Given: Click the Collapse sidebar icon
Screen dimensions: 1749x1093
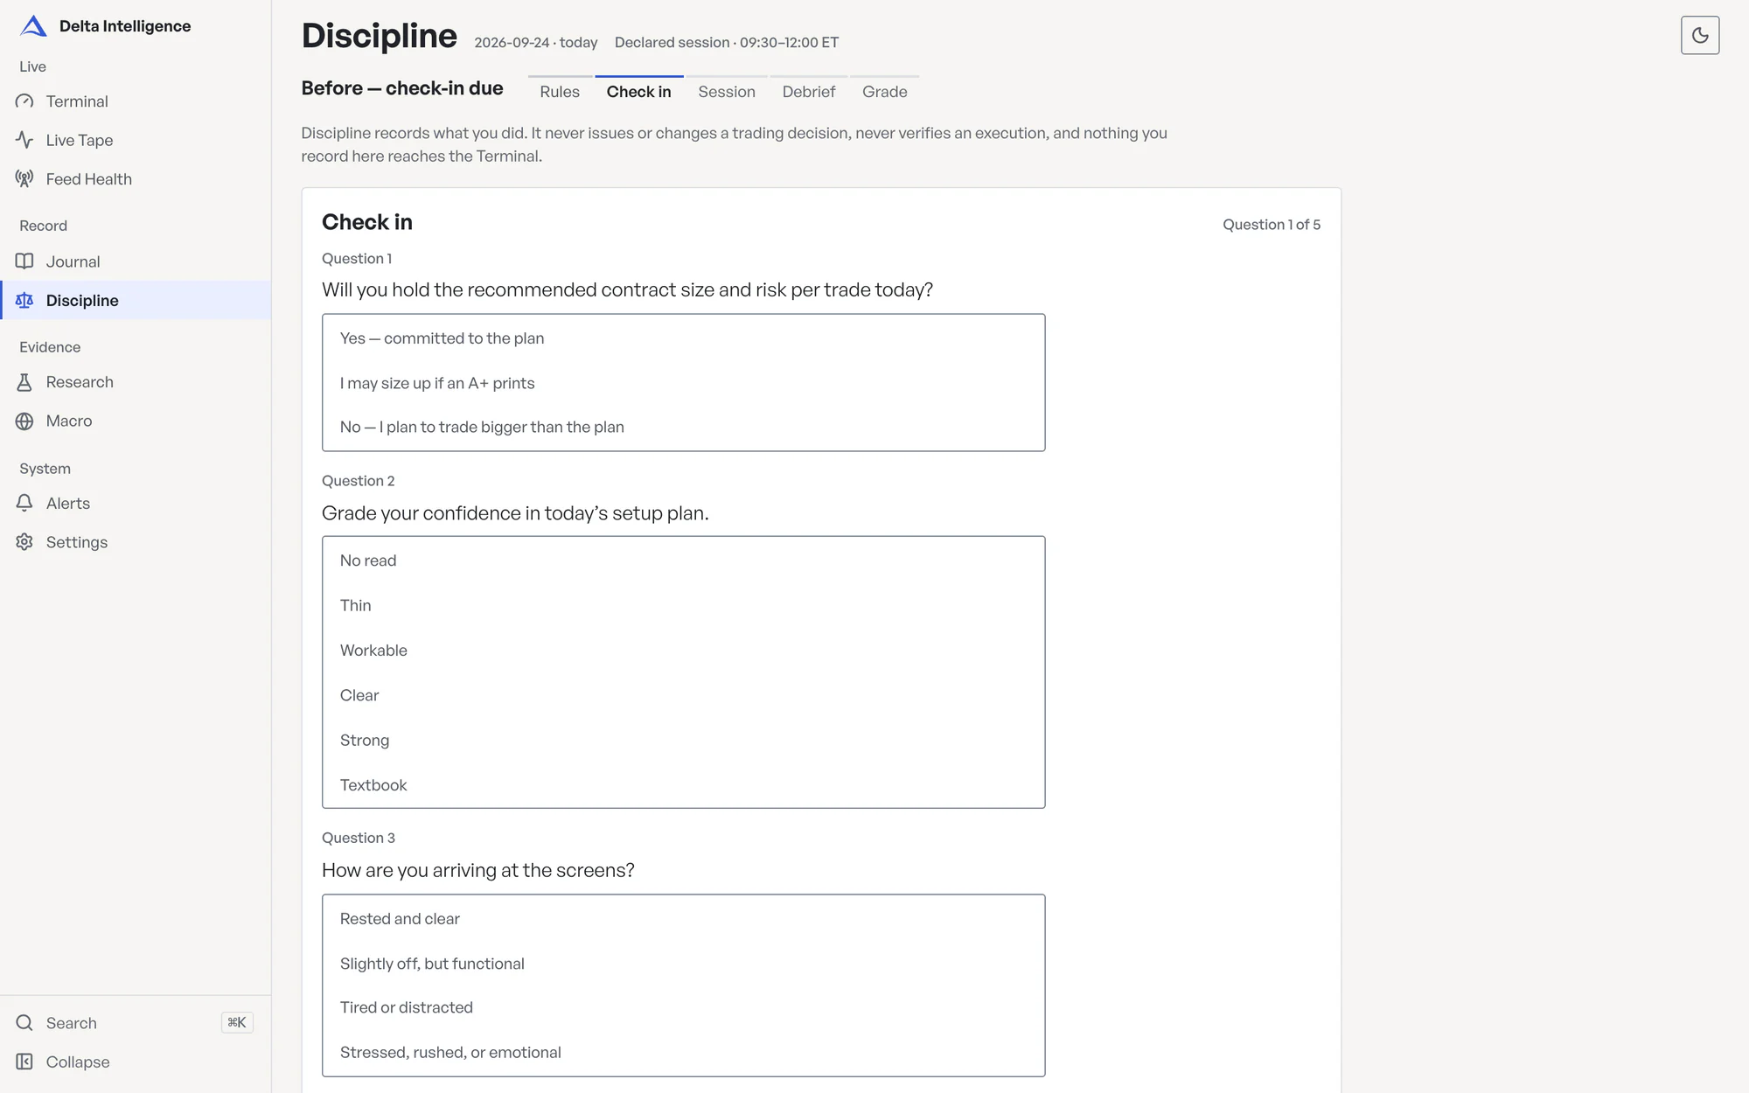Looking at the screenshot, I should click(x=24, y=1062).
